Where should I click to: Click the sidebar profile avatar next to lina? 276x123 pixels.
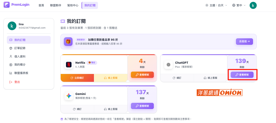(12, 26)
